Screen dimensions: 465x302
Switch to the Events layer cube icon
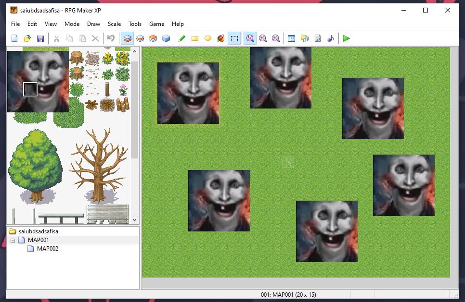[166, 38]
